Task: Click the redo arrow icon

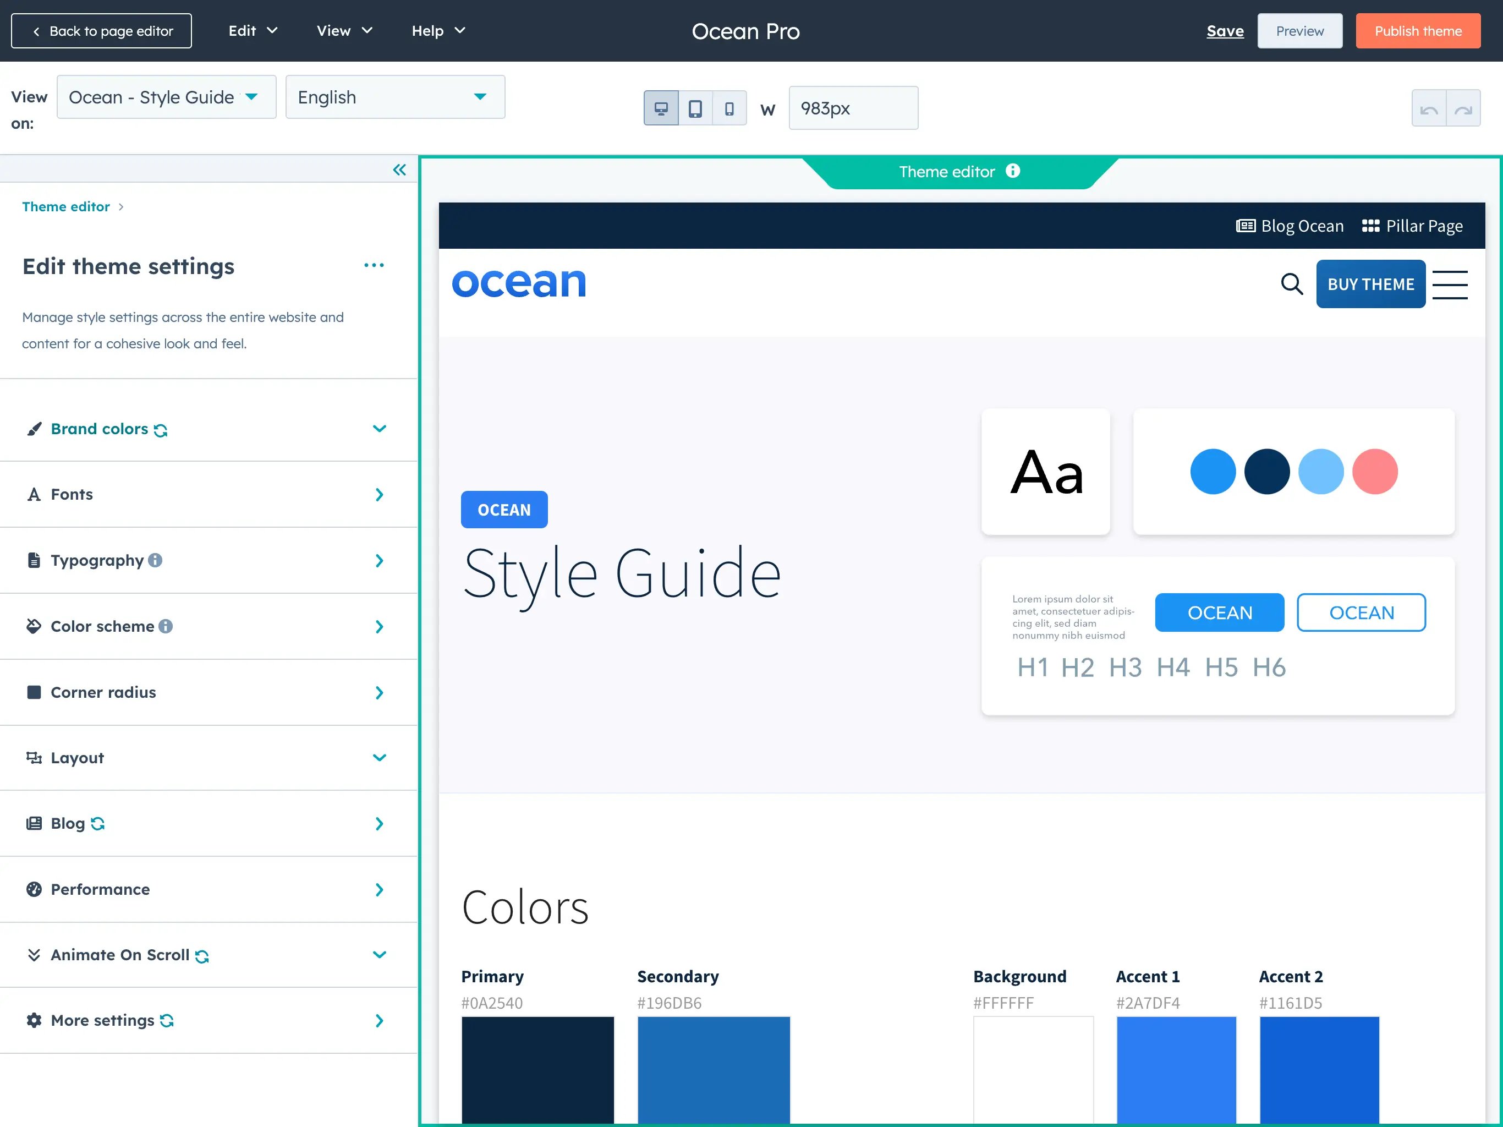Action: pos(1463,109)
